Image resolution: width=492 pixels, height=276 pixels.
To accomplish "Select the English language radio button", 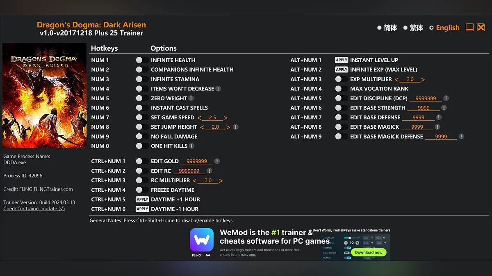I will pos(431,28).
